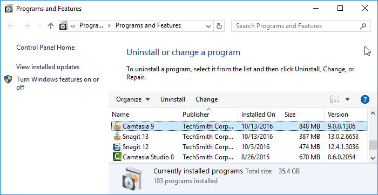Open the recent locations dropdown arrow
This screenshot has height=195, width=378.
pos(40,26)
